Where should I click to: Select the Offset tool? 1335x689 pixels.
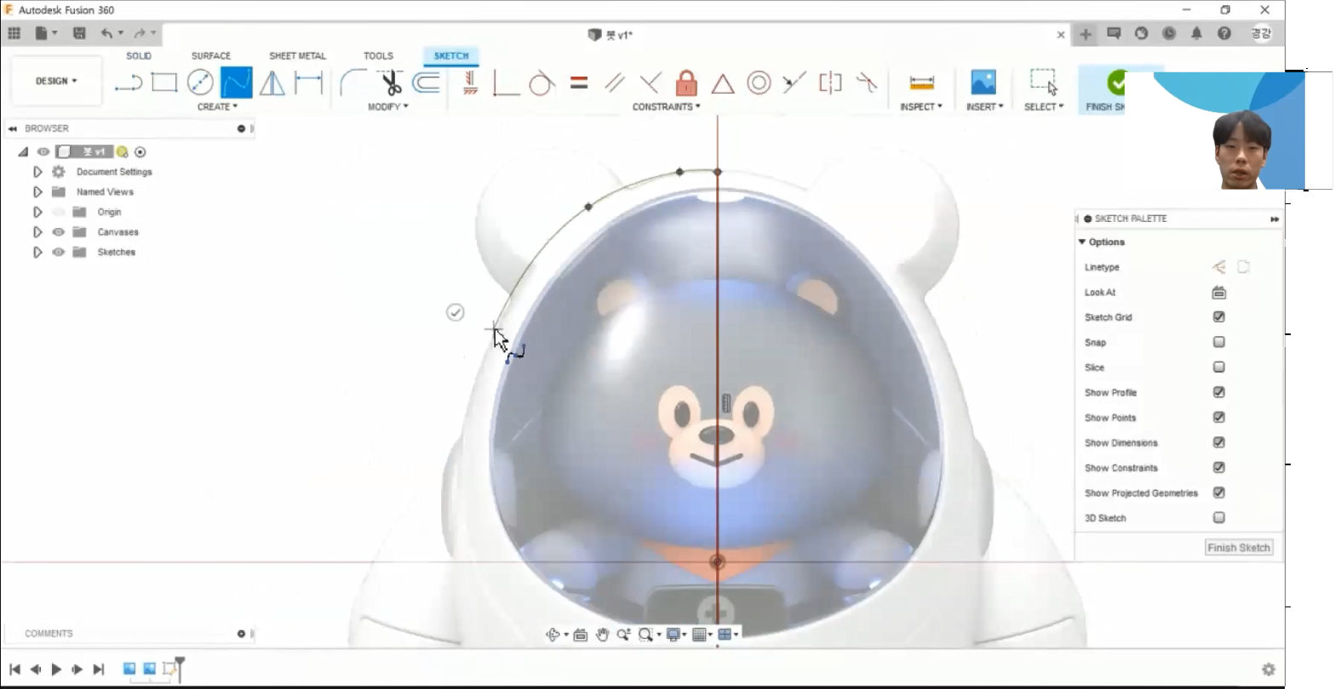point(426,83)
